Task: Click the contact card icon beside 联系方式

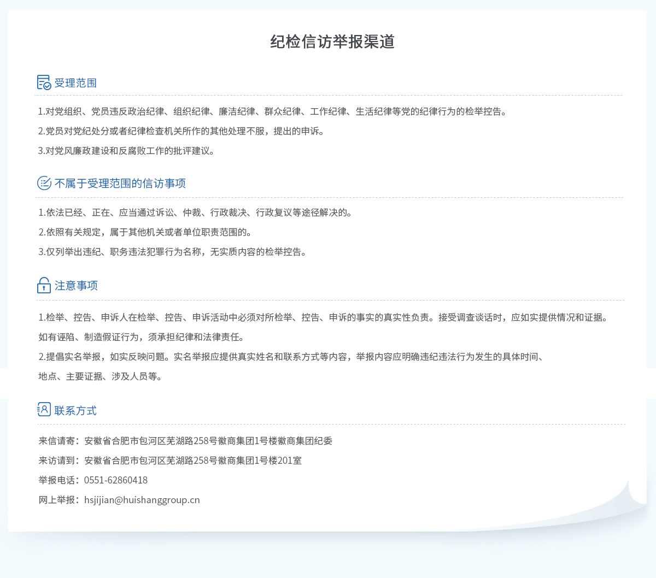Action: [x=44, y=410]
